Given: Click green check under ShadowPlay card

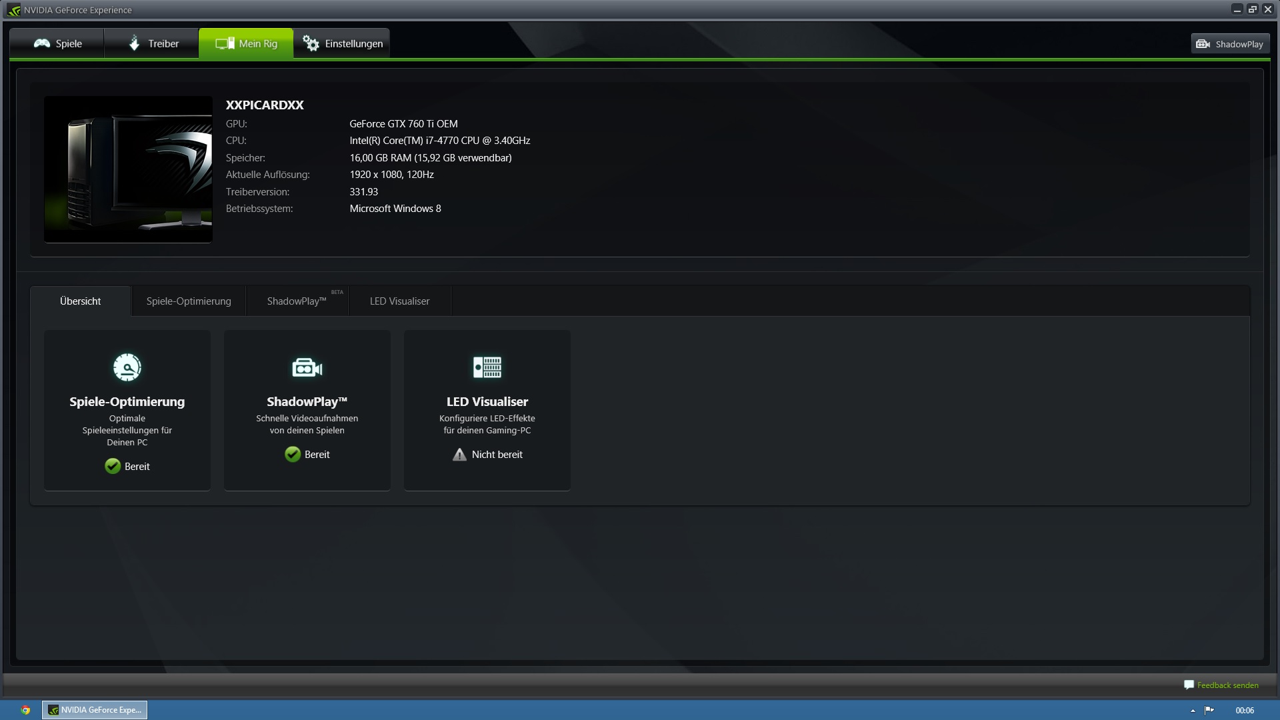Looking at the screenshot, I should pyautogui.click(x=293, y=454).
